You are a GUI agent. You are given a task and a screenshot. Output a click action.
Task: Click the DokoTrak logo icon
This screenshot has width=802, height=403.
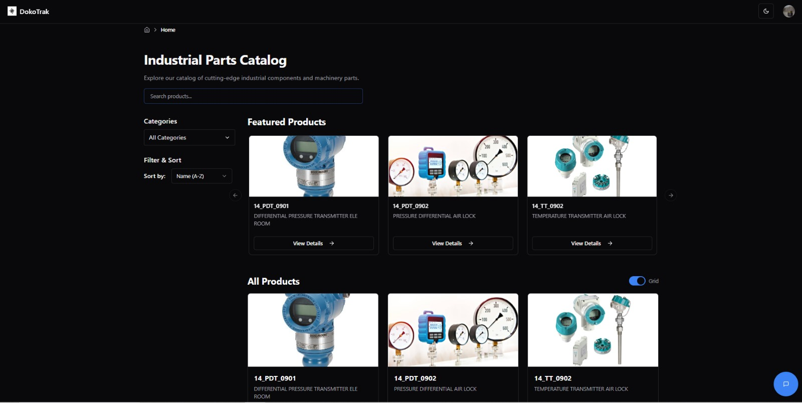pos(12,11)
